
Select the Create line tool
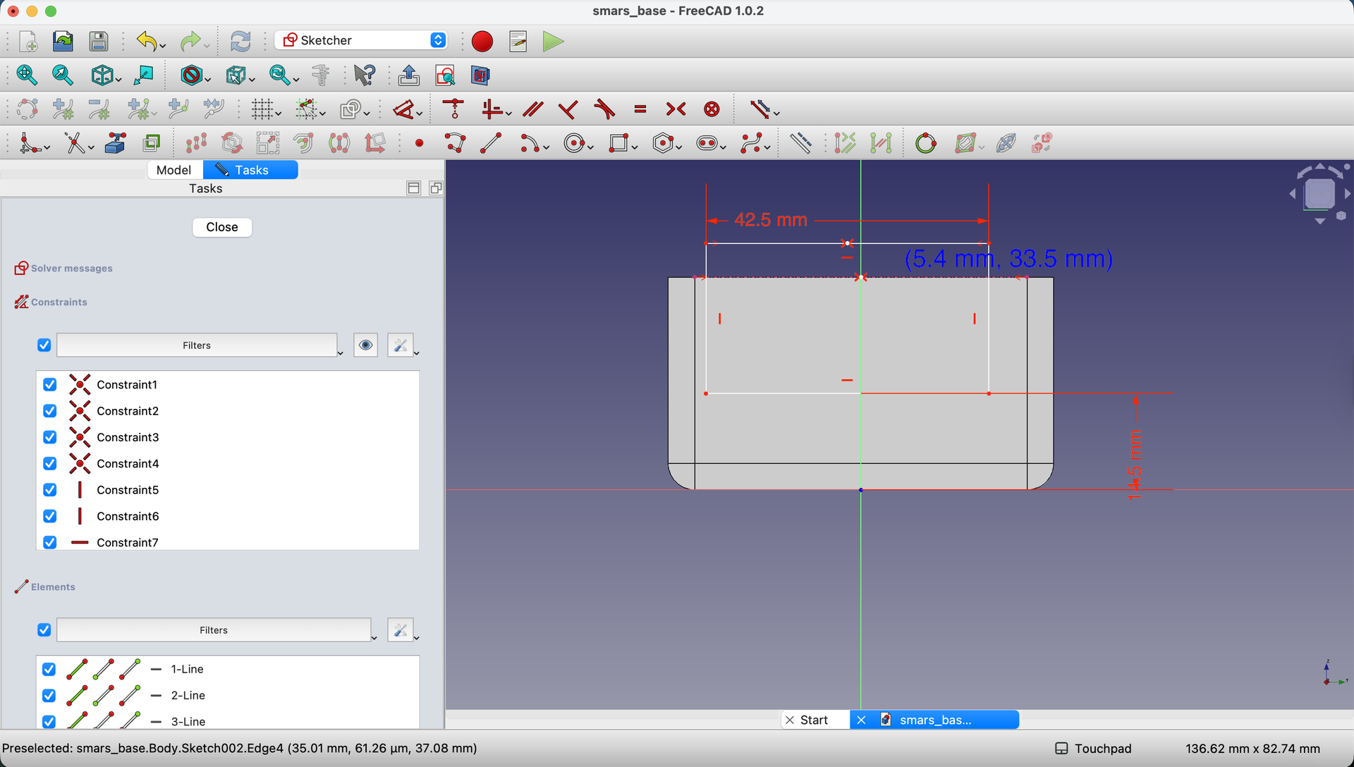(491, 143)
